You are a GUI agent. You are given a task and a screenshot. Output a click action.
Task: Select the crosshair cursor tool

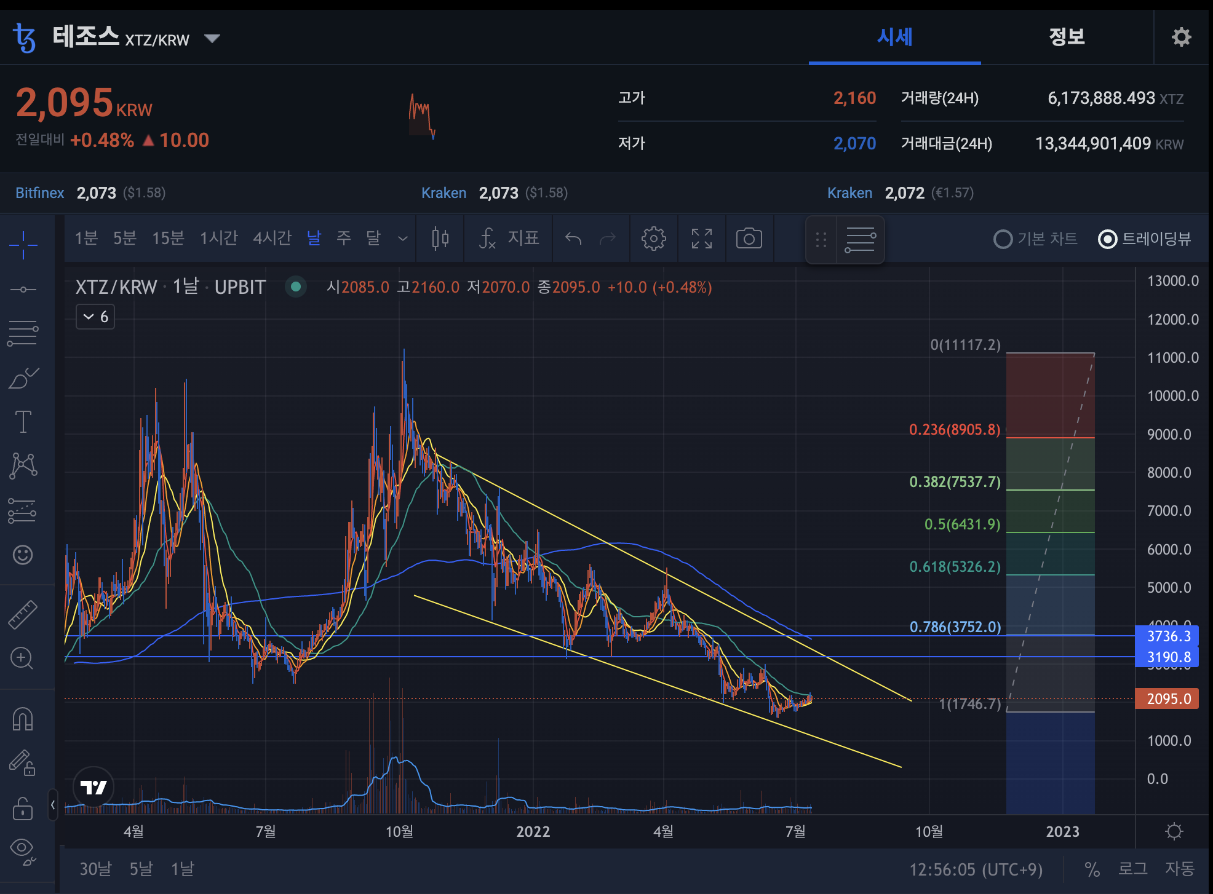click(x=23, y=245)
